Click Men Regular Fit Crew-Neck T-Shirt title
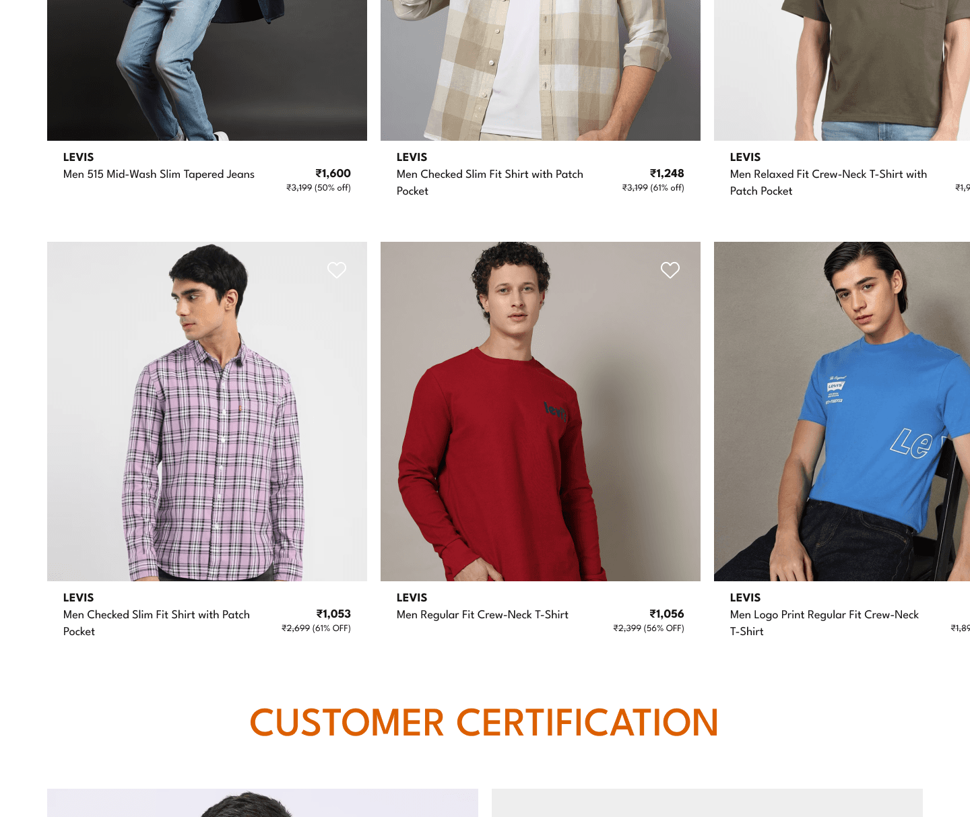970x817 pixels. [482, 615]
